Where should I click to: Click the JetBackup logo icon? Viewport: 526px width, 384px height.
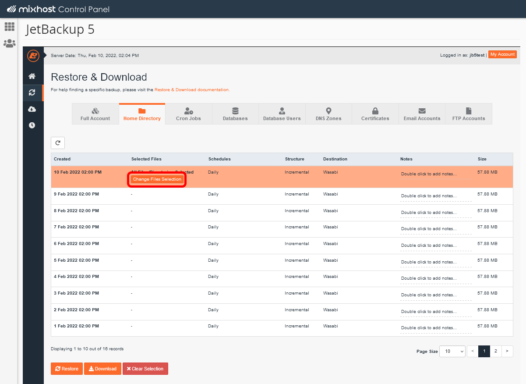(x=33, y=56)
